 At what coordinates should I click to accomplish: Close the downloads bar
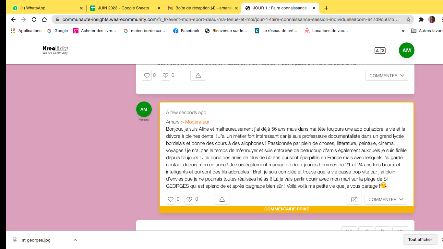[442, 240]
